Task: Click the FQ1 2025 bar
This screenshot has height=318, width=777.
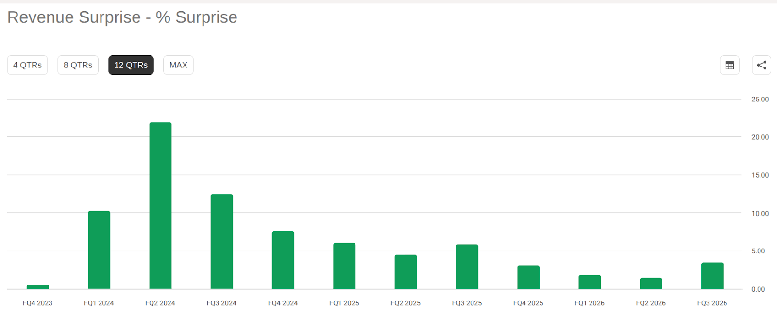Action: (x=344, y=266)
